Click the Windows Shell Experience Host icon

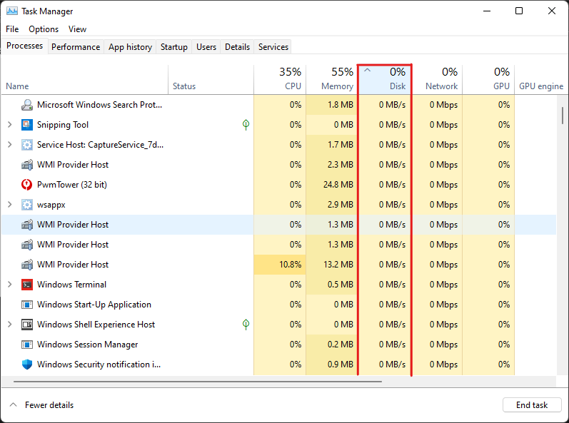click(x=27, y=325)
